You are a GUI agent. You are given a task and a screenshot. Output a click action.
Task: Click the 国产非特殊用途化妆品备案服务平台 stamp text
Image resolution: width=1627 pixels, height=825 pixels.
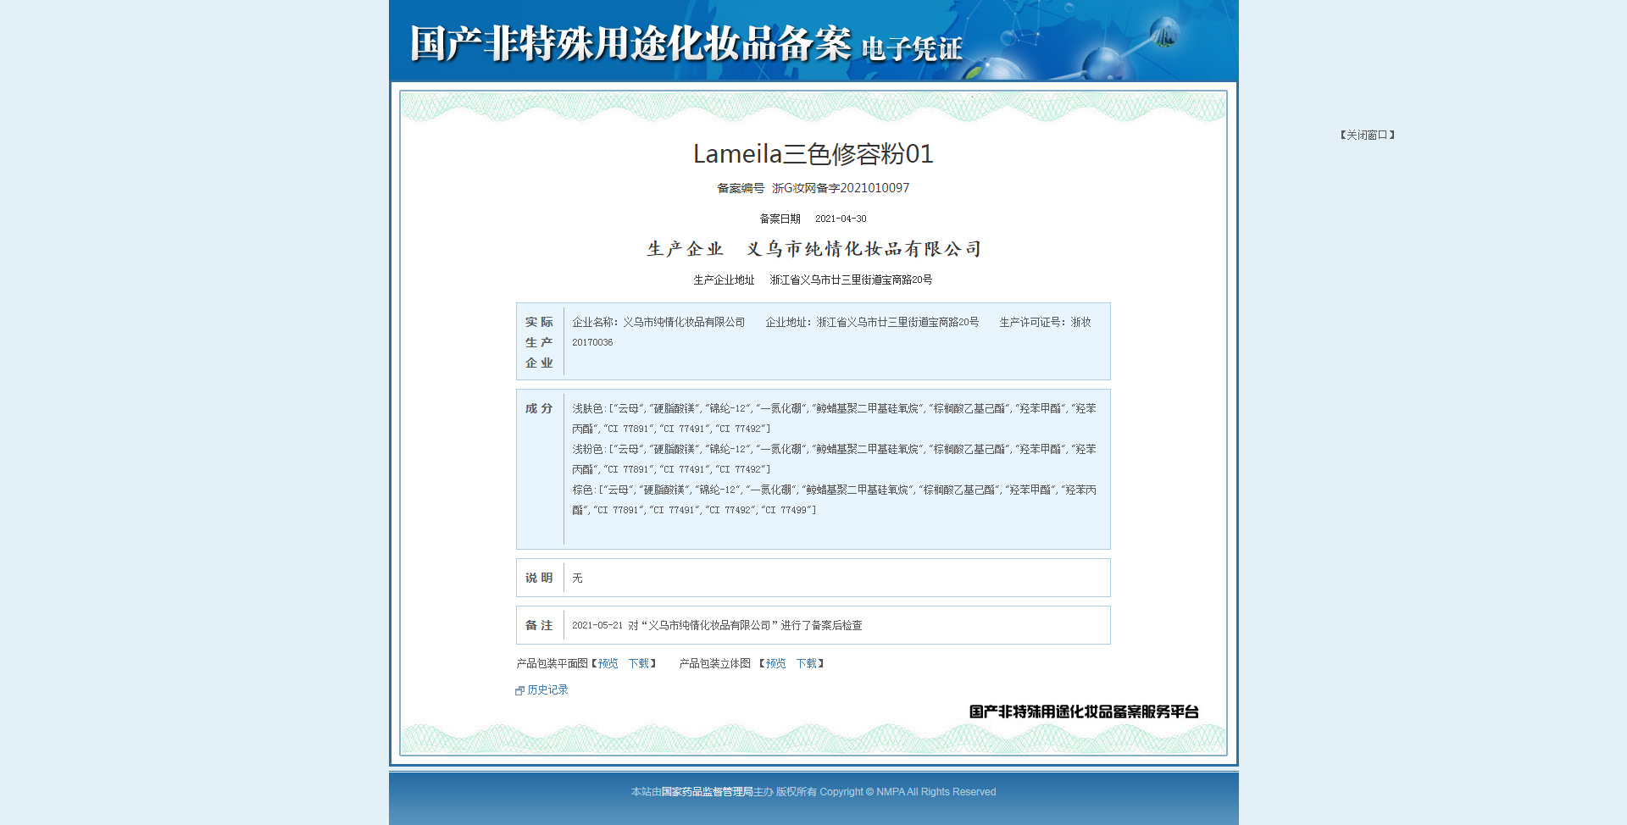[x=1084, y=711]
